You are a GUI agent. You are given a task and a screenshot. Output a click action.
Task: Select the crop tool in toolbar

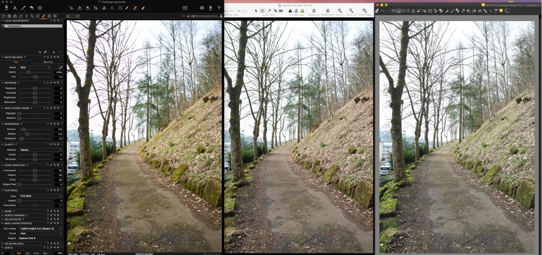(95, 8)
